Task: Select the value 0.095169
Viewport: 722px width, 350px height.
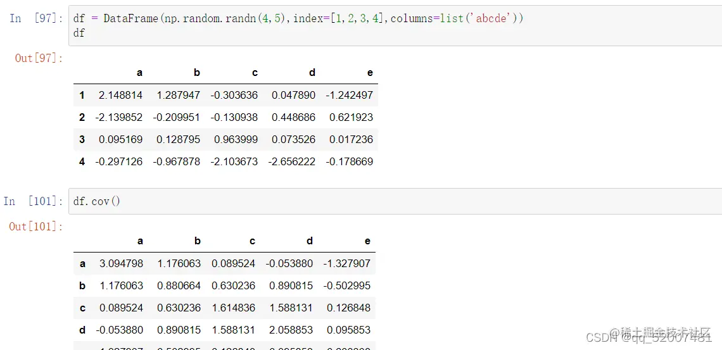Action: click(x=120, y=139)
